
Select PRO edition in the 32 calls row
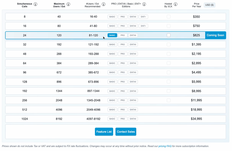123,45
